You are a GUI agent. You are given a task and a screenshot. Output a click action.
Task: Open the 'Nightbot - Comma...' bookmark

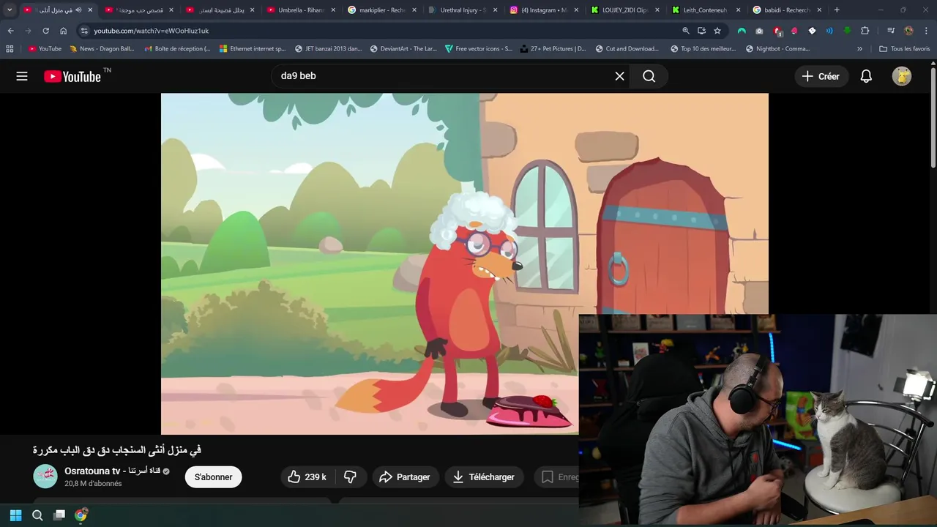(777, 49)
